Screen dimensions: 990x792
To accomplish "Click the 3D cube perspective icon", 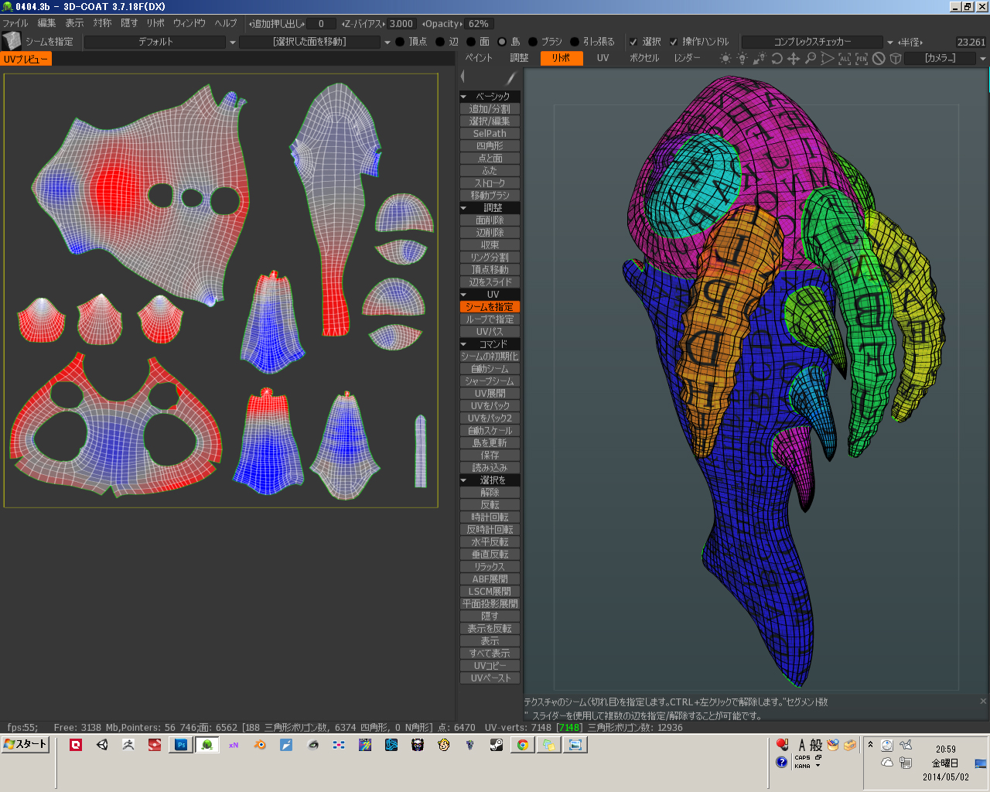I will coord(896,58).
